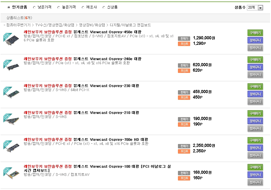Click 구매하기 for Osprey-100
271x190 pixels.
tap(255, 167)
